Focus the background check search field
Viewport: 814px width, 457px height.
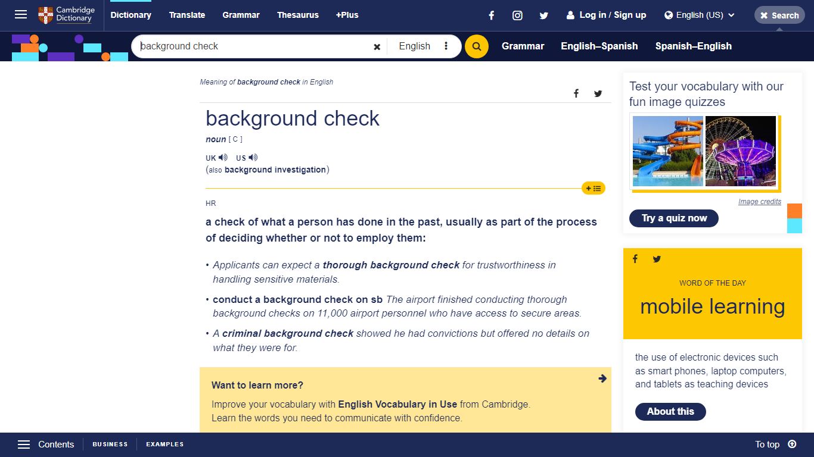tap(253, 46)
